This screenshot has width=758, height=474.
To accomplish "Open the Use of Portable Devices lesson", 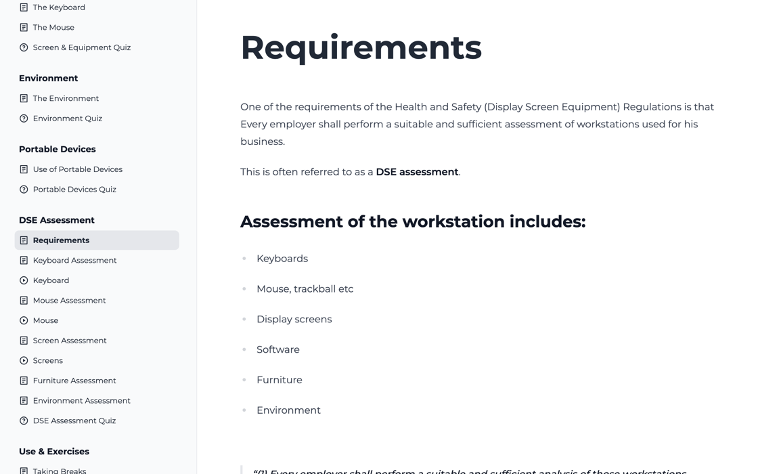I will tap(77, 169).
